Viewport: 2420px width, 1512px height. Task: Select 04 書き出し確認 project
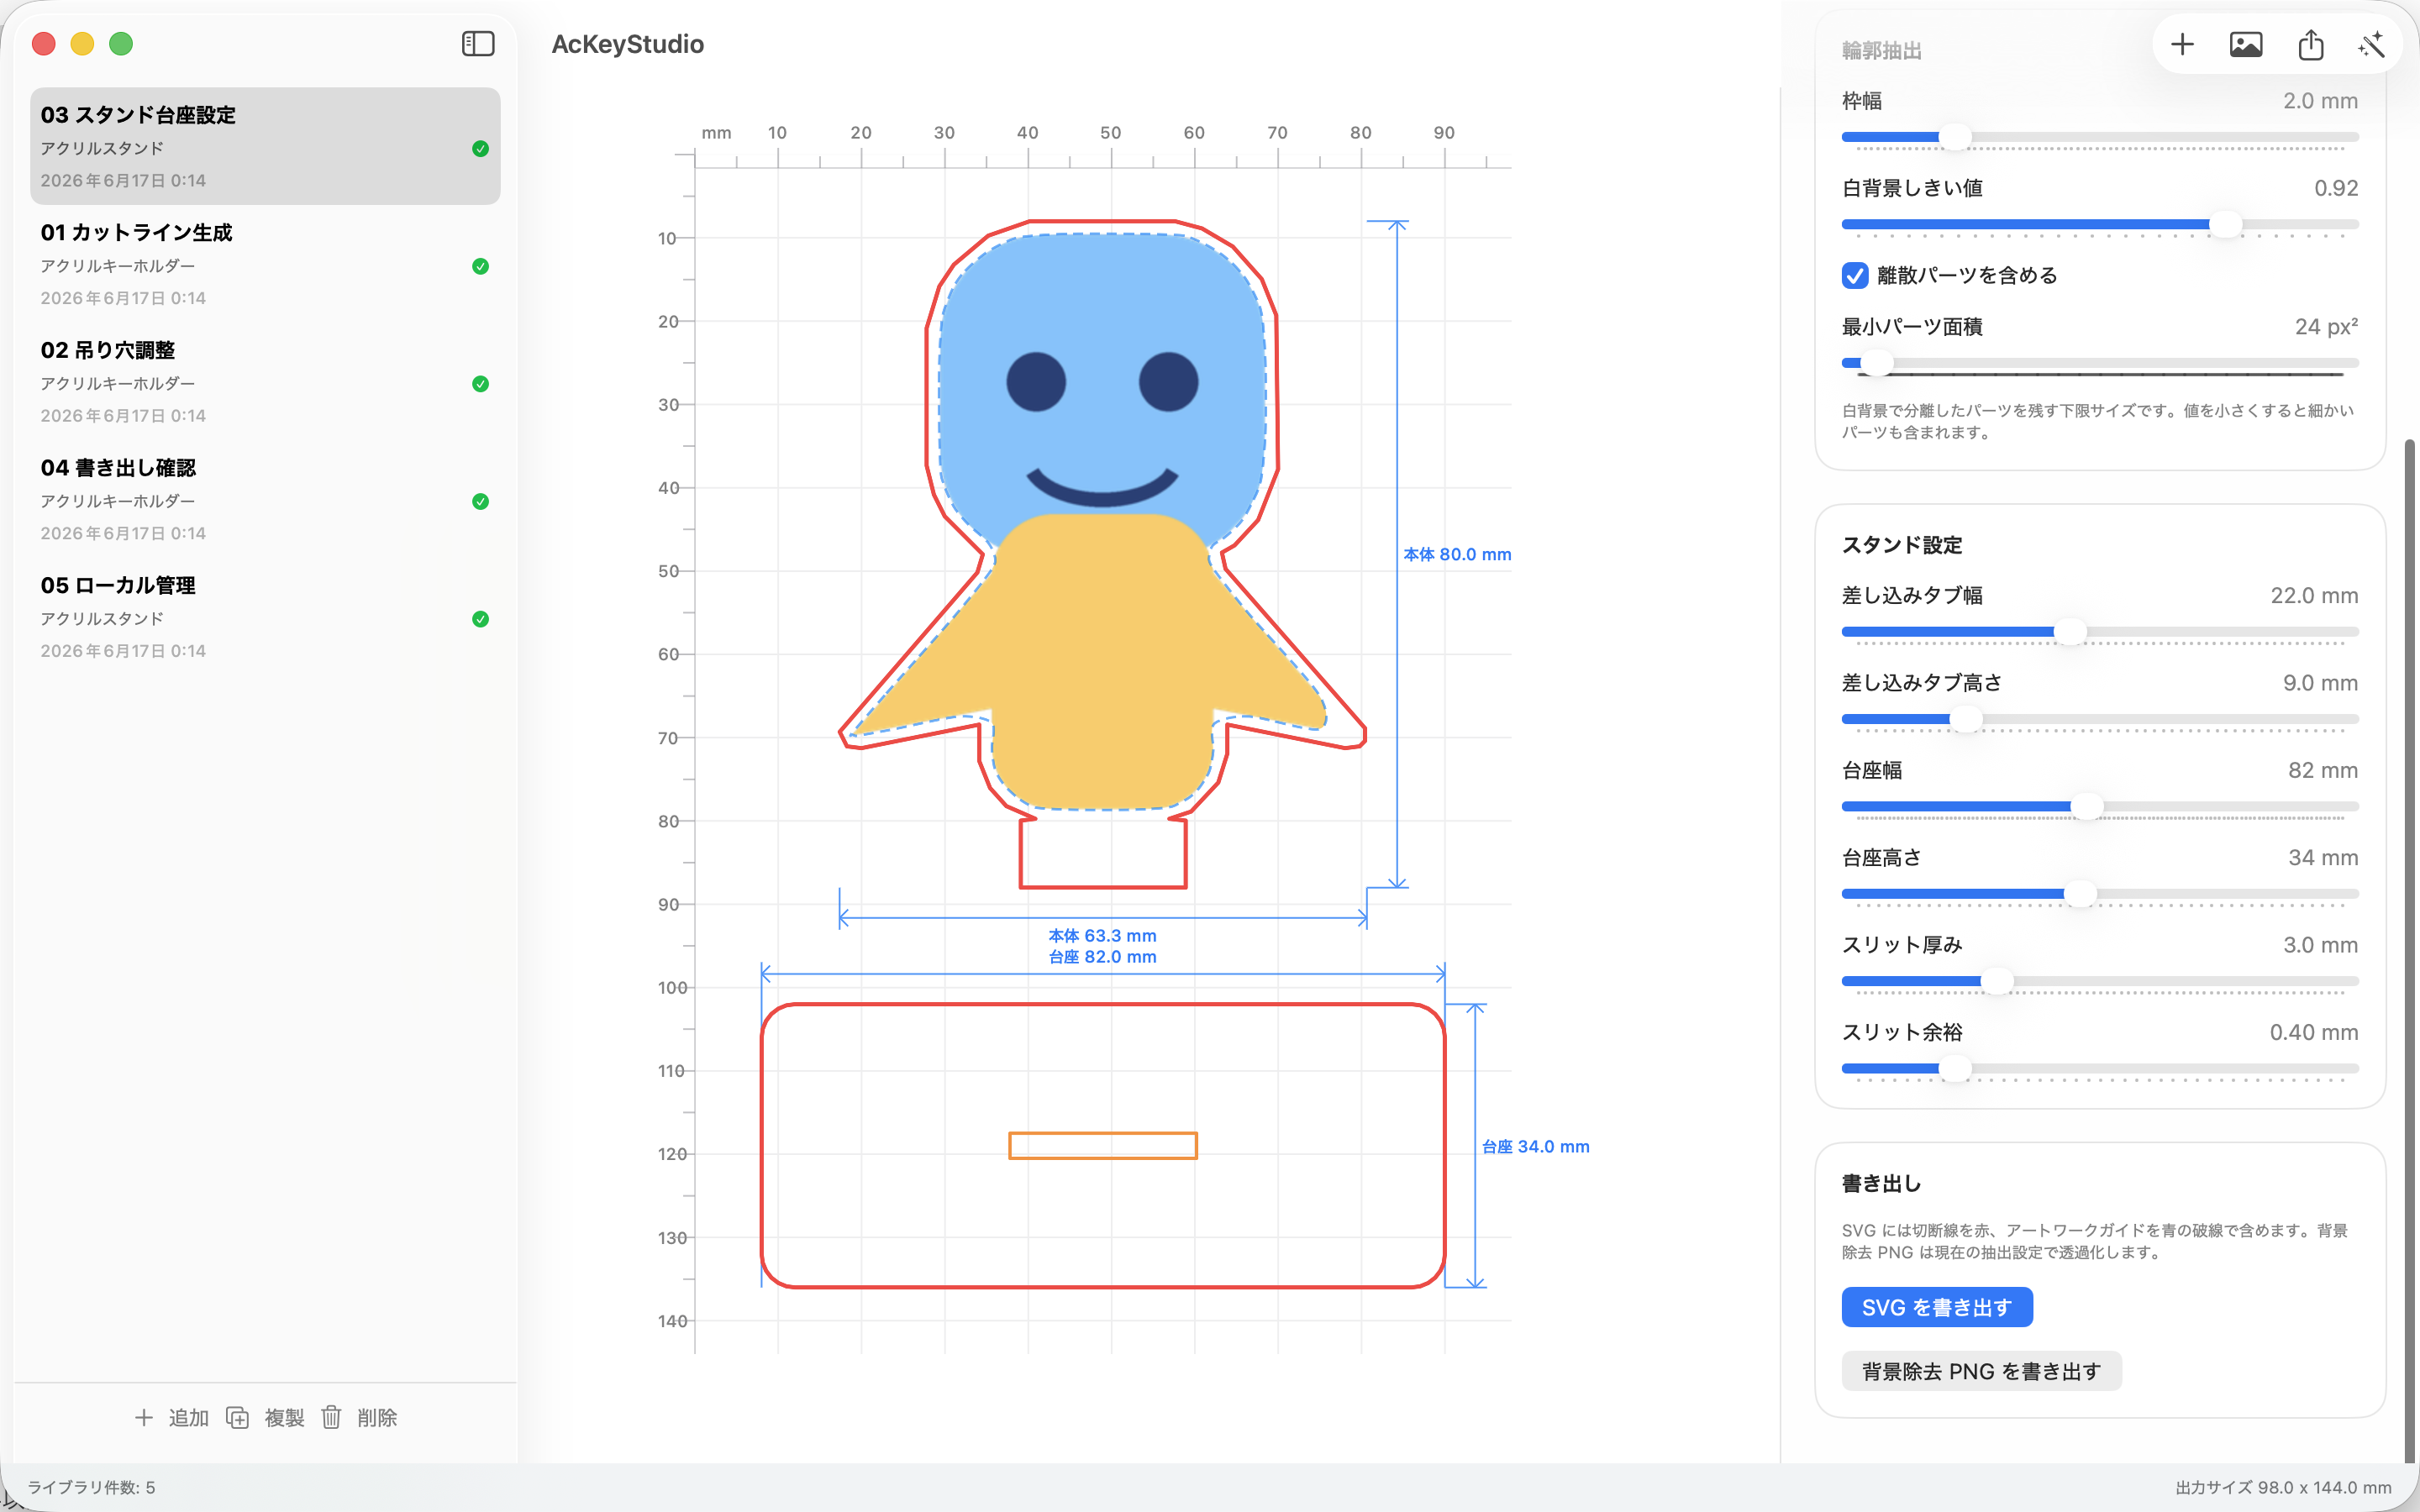click(265, 499)
